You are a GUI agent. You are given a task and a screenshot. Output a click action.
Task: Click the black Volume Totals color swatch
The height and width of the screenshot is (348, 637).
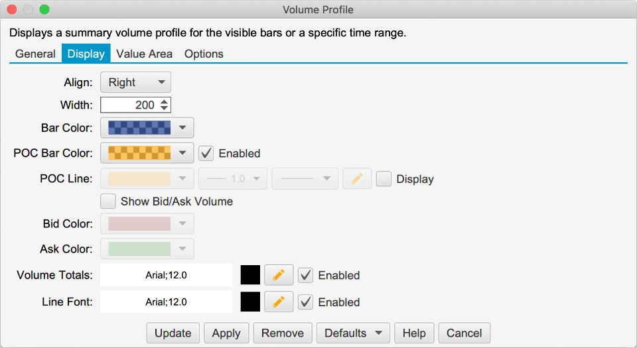tap(250, 275)
